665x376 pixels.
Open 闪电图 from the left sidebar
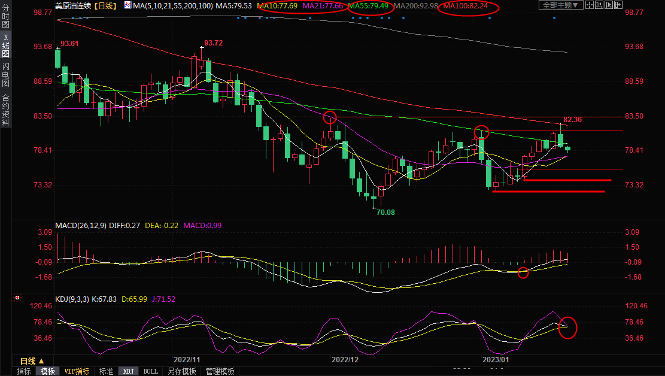(5, 75)
